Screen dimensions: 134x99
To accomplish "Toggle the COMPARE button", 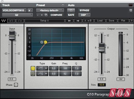I will (x=57, y=15).
